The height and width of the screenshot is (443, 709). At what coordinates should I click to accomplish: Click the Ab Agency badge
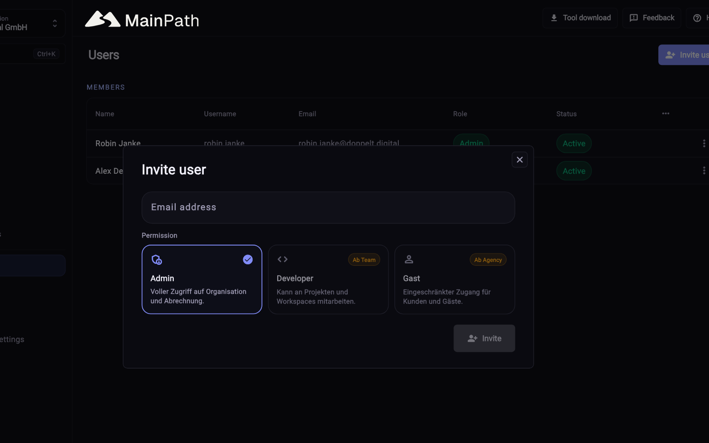click(x=488, y=260)
